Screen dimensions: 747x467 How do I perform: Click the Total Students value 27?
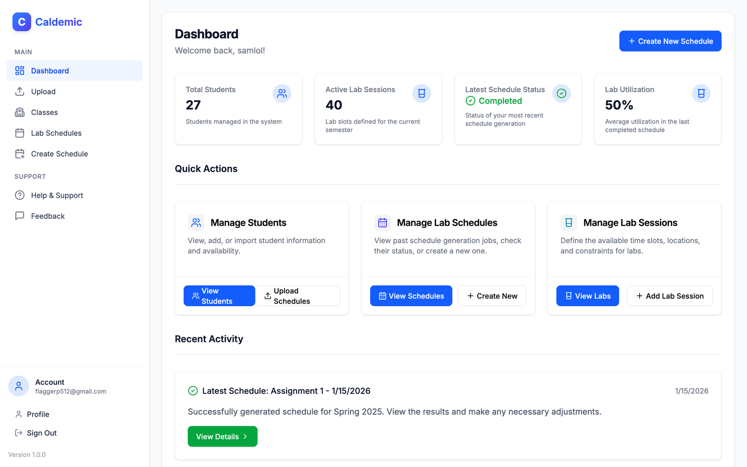pyautogui.click(x=193, y=105)
